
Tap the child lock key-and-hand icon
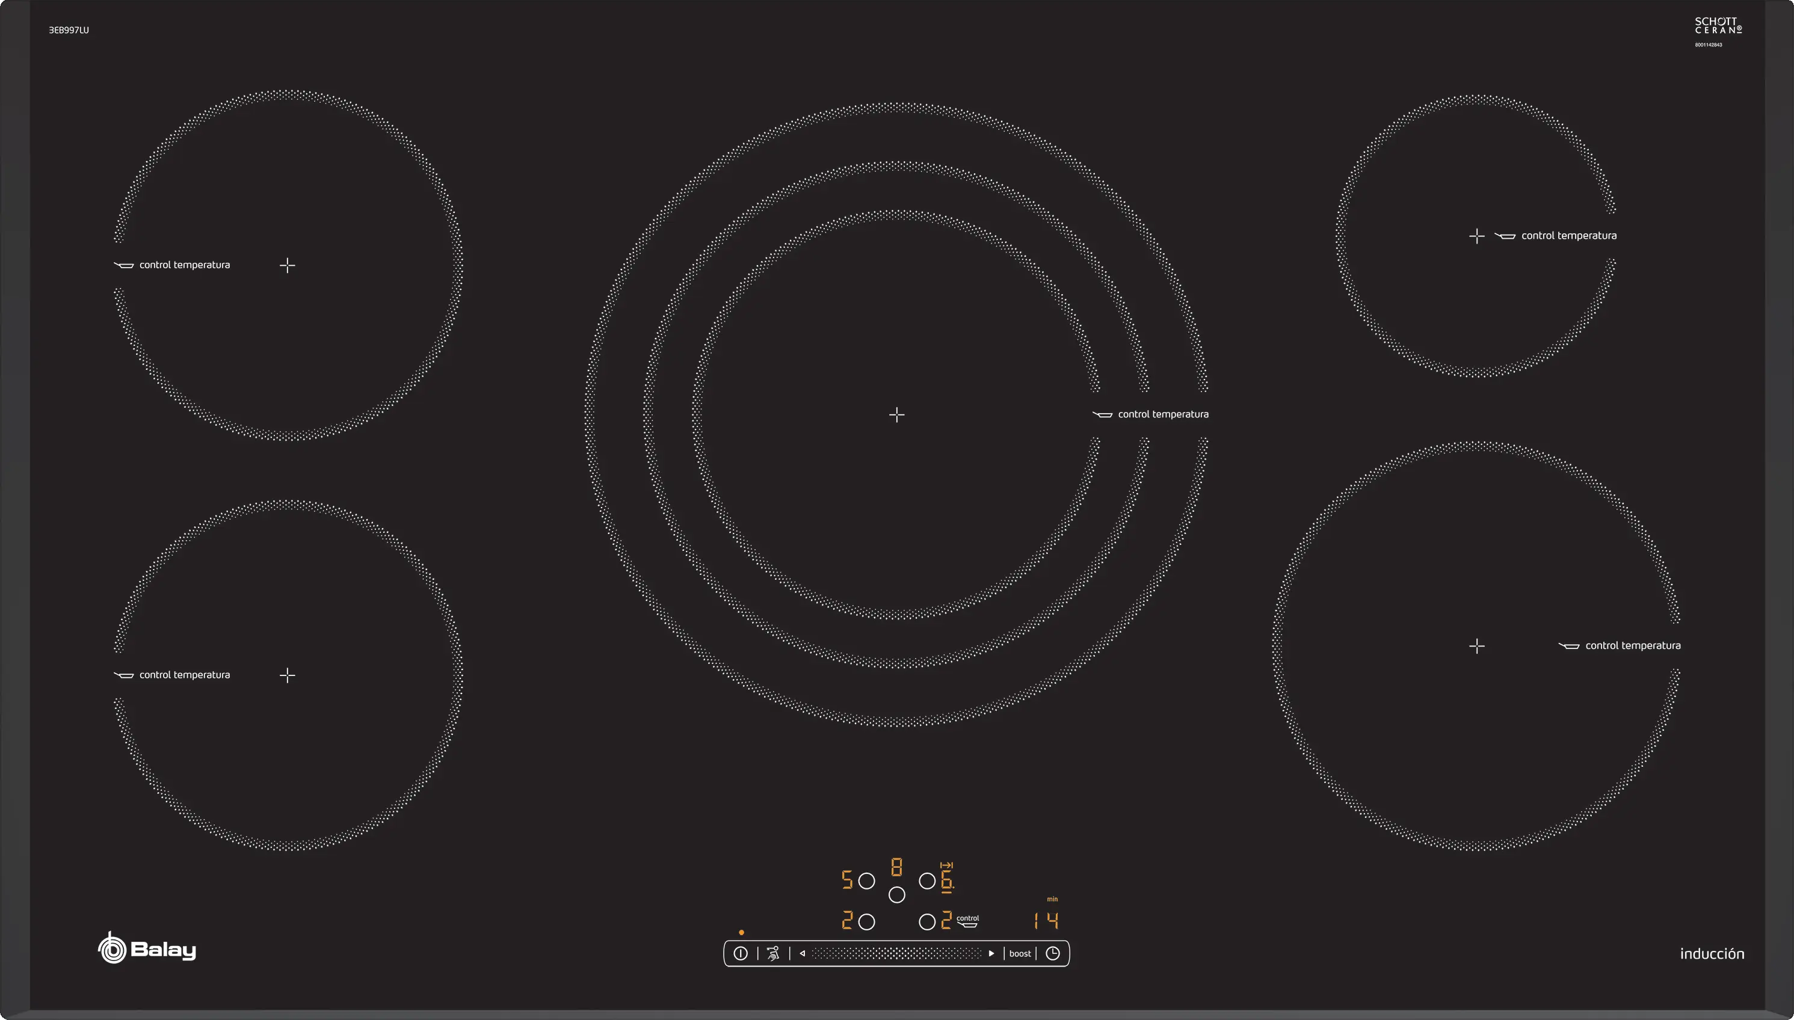[773, 953]
